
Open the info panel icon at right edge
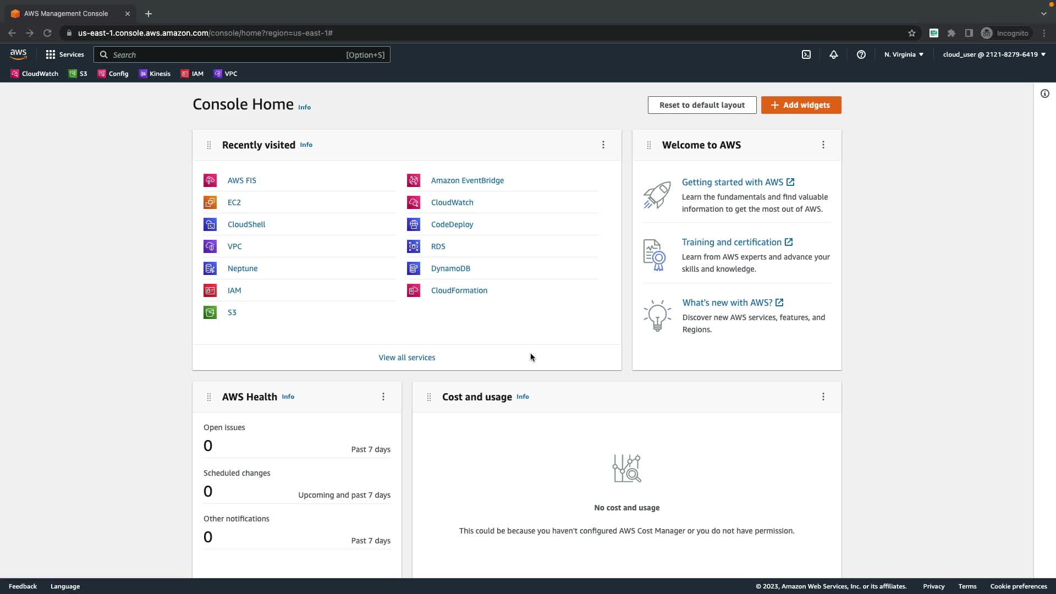tap(1044, 94)
